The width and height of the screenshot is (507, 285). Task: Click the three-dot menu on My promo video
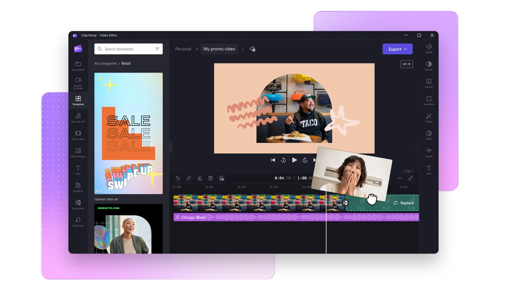(x=243, y=49)
